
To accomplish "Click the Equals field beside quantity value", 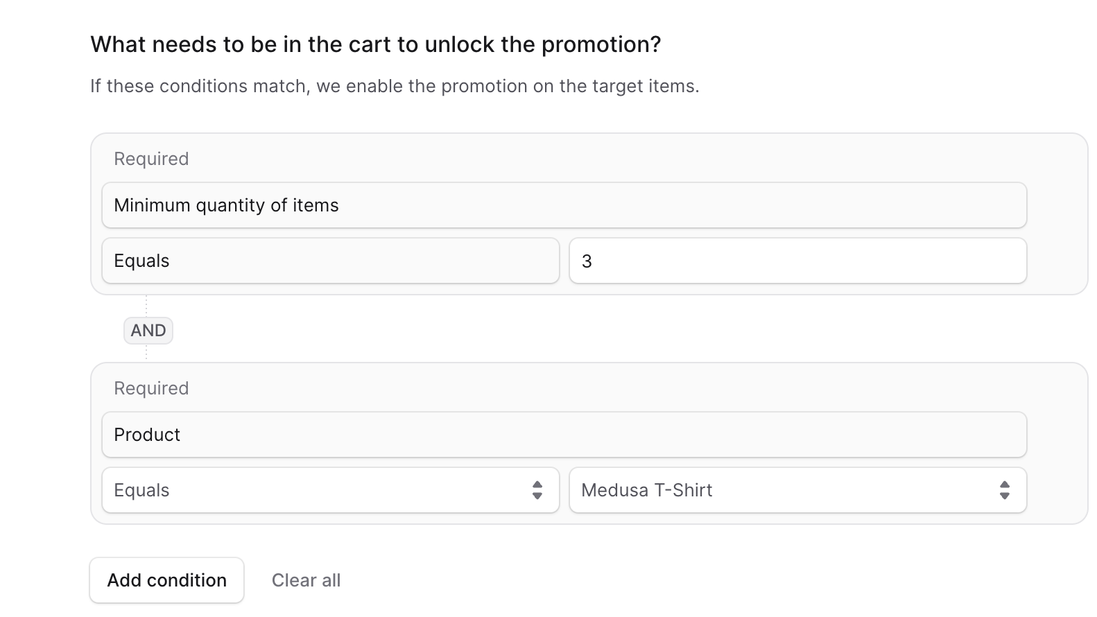I will [330, 261].
